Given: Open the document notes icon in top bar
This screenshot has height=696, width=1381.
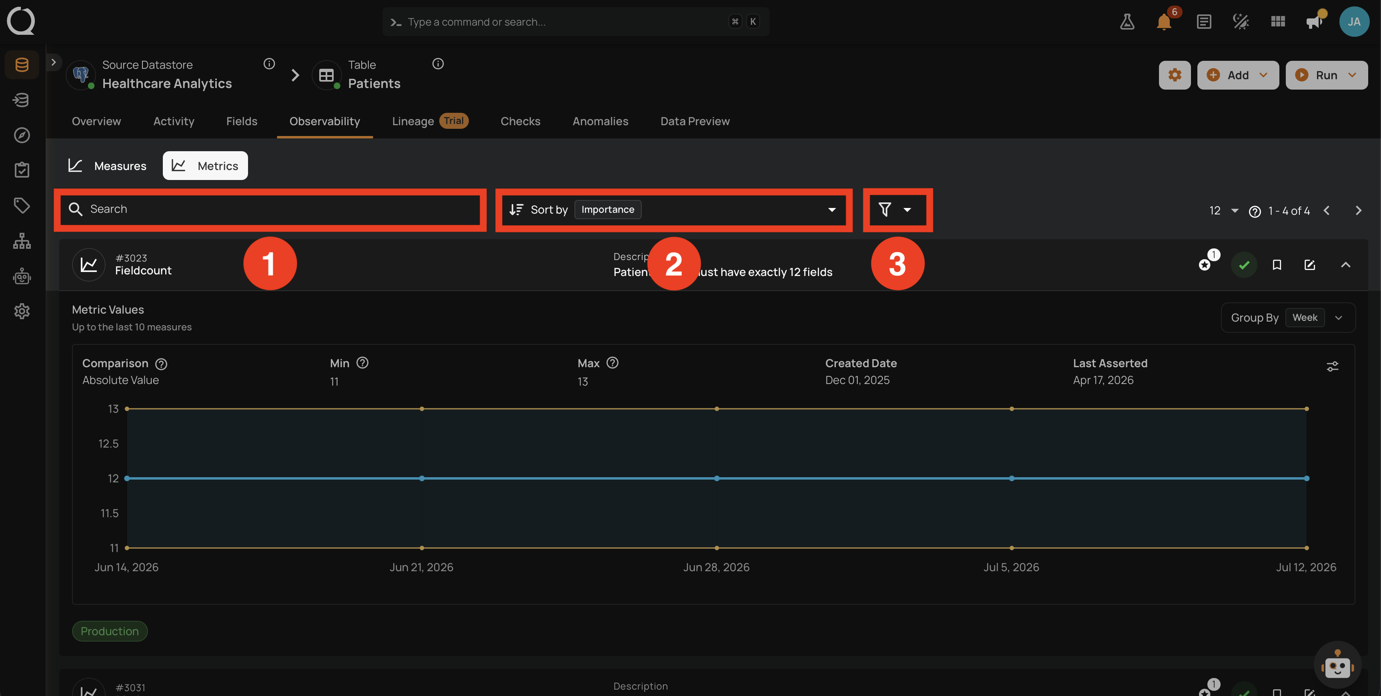Looking at the screenshot, I should pyautogui.click(x=1203, y=22).
